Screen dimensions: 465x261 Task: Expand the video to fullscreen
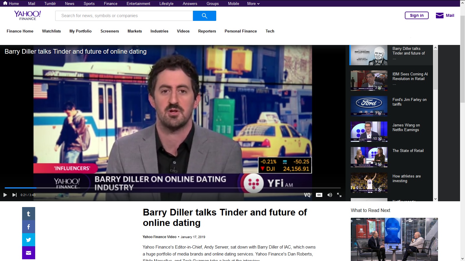[339, 195]
